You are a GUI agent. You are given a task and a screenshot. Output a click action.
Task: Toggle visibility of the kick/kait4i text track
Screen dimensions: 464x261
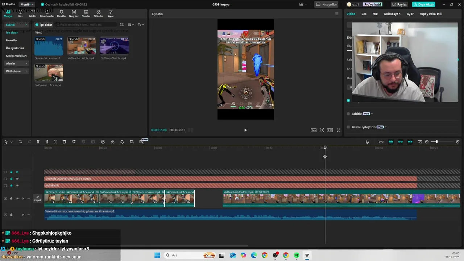(17, 186)
